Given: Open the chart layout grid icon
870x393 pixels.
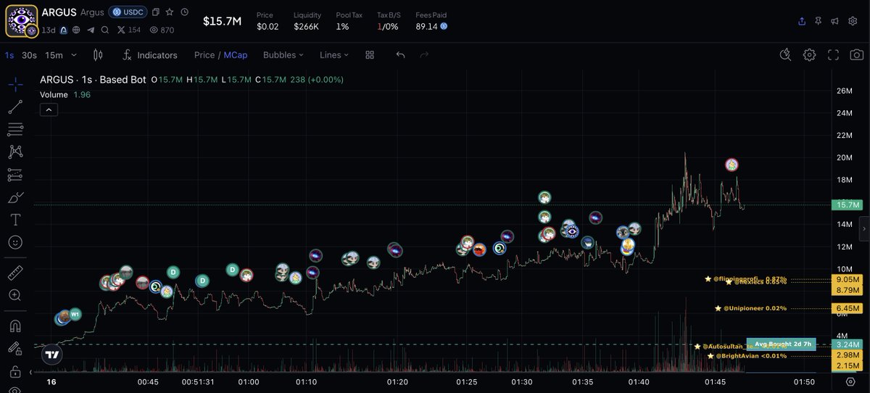Looking at the screenshot, I should (370, 55).
